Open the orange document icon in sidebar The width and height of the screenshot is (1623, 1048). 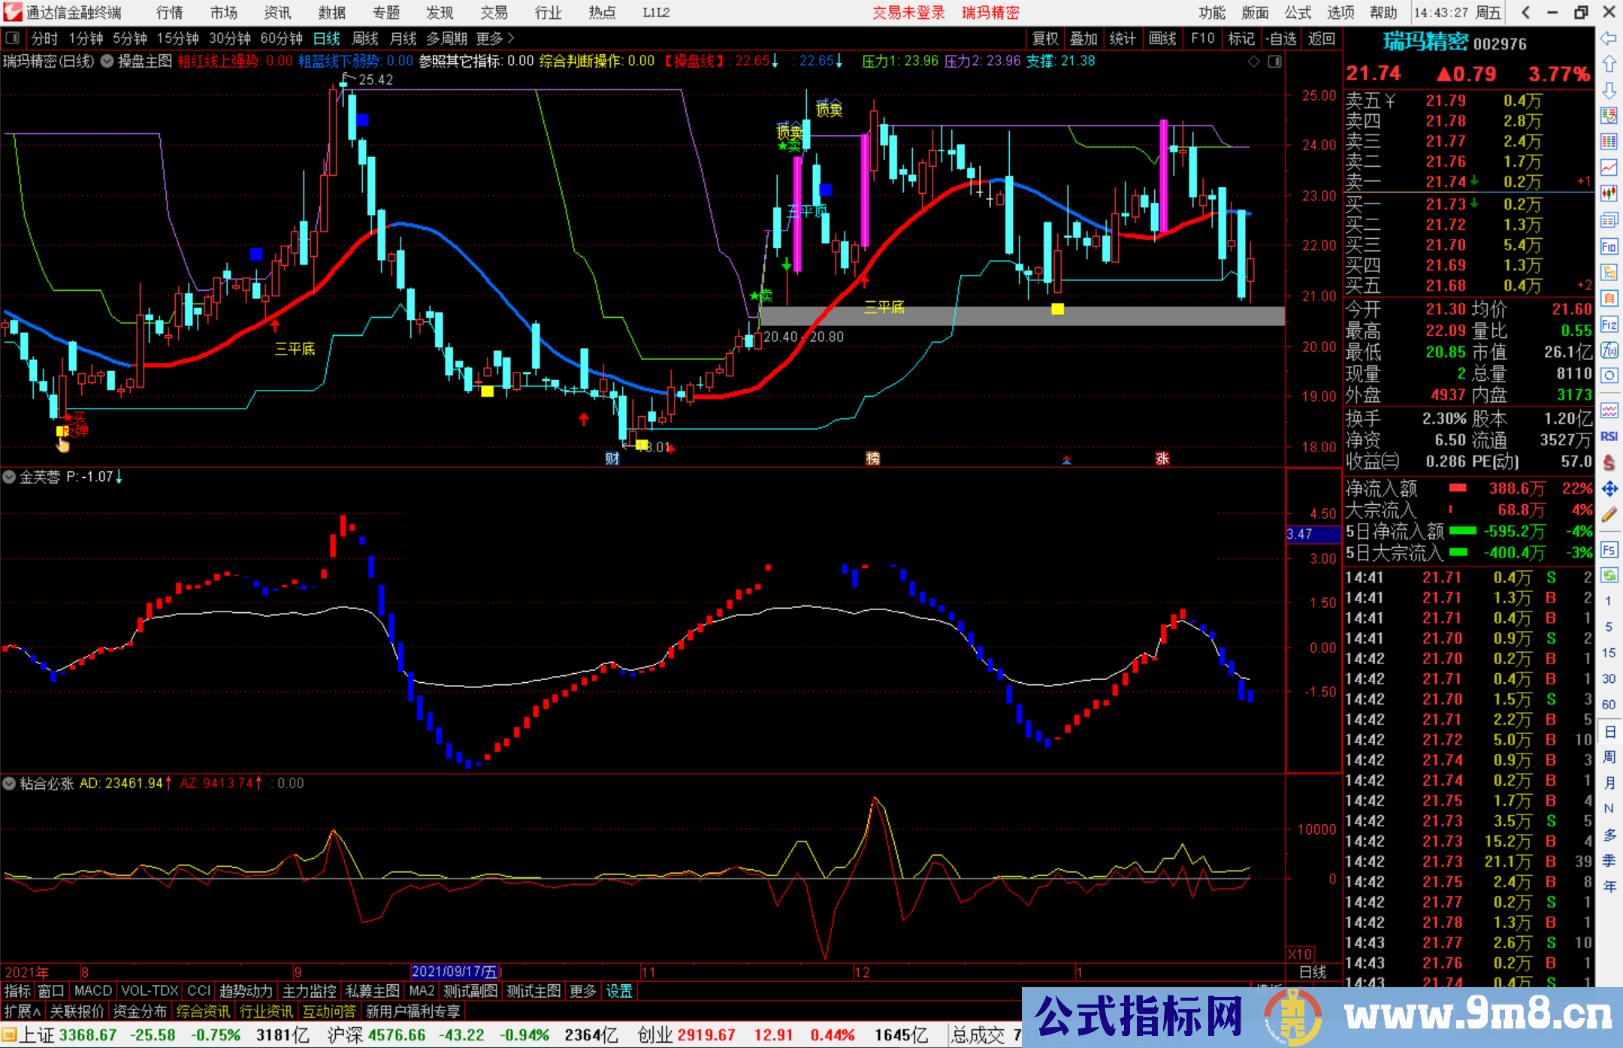[1609, 298]
